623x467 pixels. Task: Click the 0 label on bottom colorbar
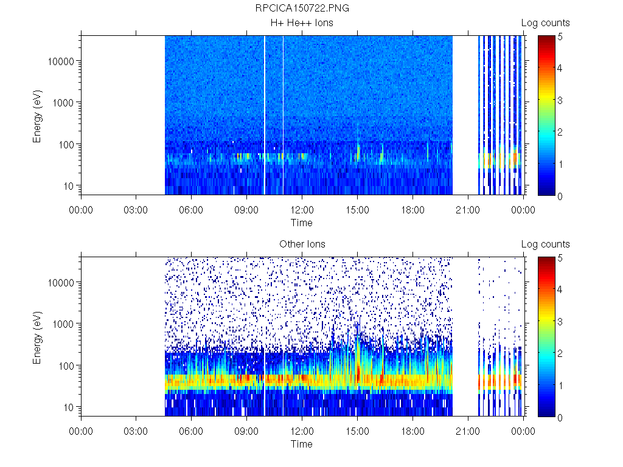click(x=560, y=418)
